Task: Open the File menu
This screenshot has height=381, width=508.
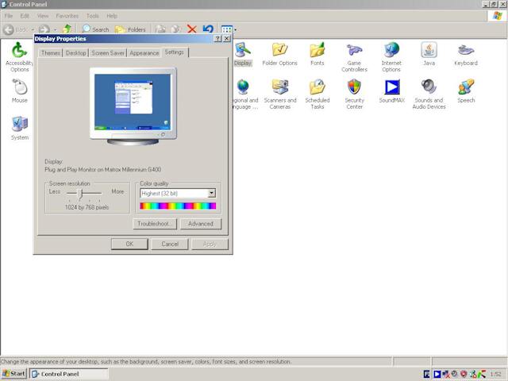Action: pyautogui.click(x=9, y=16)
